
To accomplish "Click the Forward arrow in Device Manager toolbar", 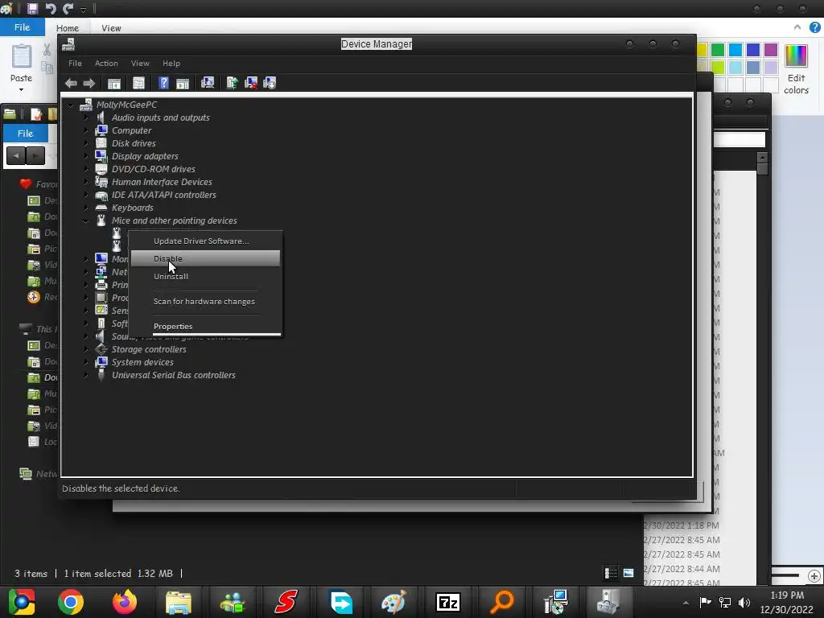I will coord(89,83).
